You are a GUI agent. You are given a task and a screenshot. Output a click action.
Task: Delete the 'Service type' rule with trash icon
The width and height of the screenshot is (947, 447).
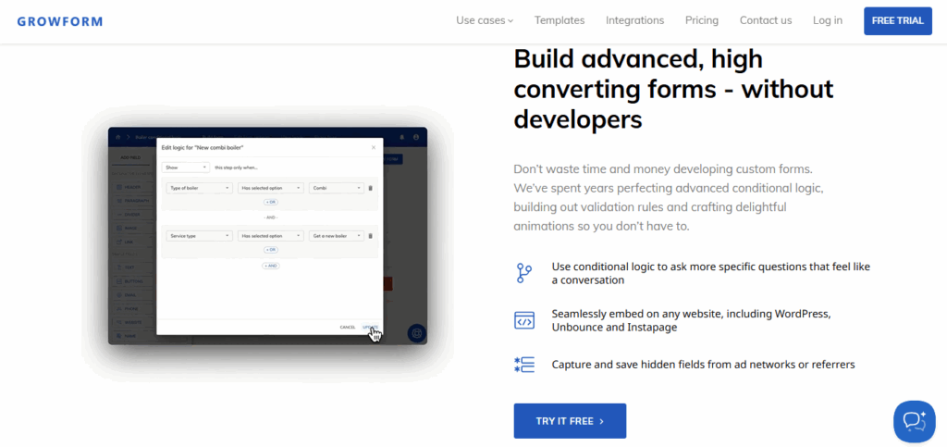click(371, 236)
